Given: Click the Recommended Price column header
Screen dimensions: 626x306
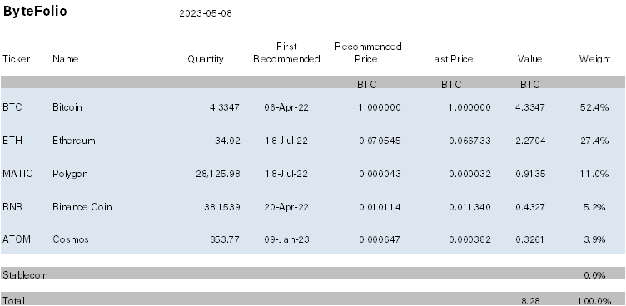Looking at the screenshot, I should [368, 52].
